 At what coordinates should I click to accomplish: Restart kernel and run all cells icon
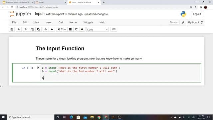(82, 29)
